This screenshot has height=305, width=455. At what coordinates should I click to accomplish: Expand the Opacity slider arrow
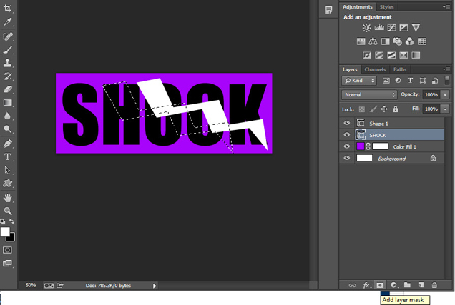pyautogui.click(x=445, y=94)
